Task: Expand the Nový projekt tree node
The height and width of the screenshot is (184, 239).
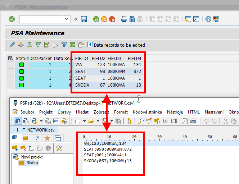Action: point(15,157)
